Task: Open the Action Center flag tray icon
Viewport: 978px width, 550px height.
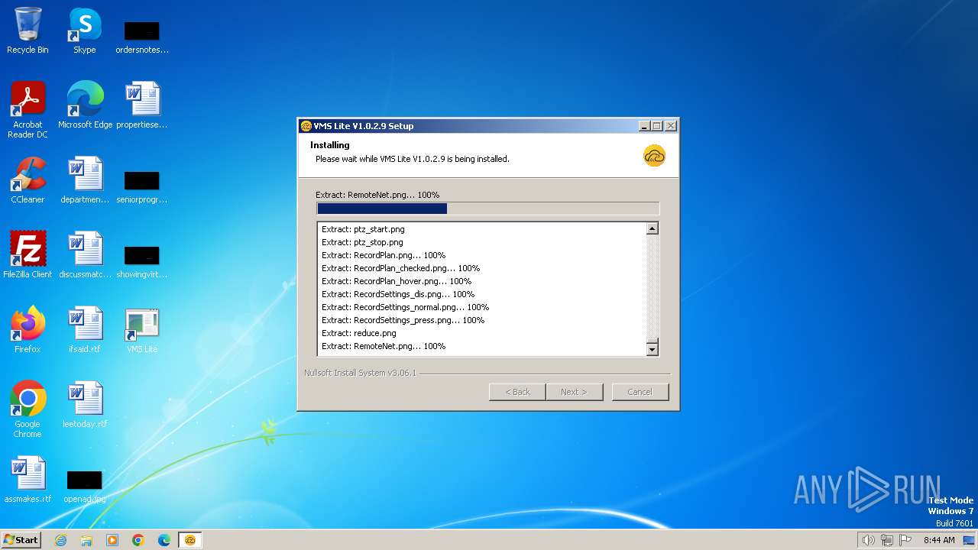Action: [905, 540]
